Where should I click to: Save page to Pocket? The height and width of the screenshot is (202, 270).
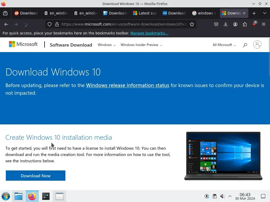click(x=216, y=24)
